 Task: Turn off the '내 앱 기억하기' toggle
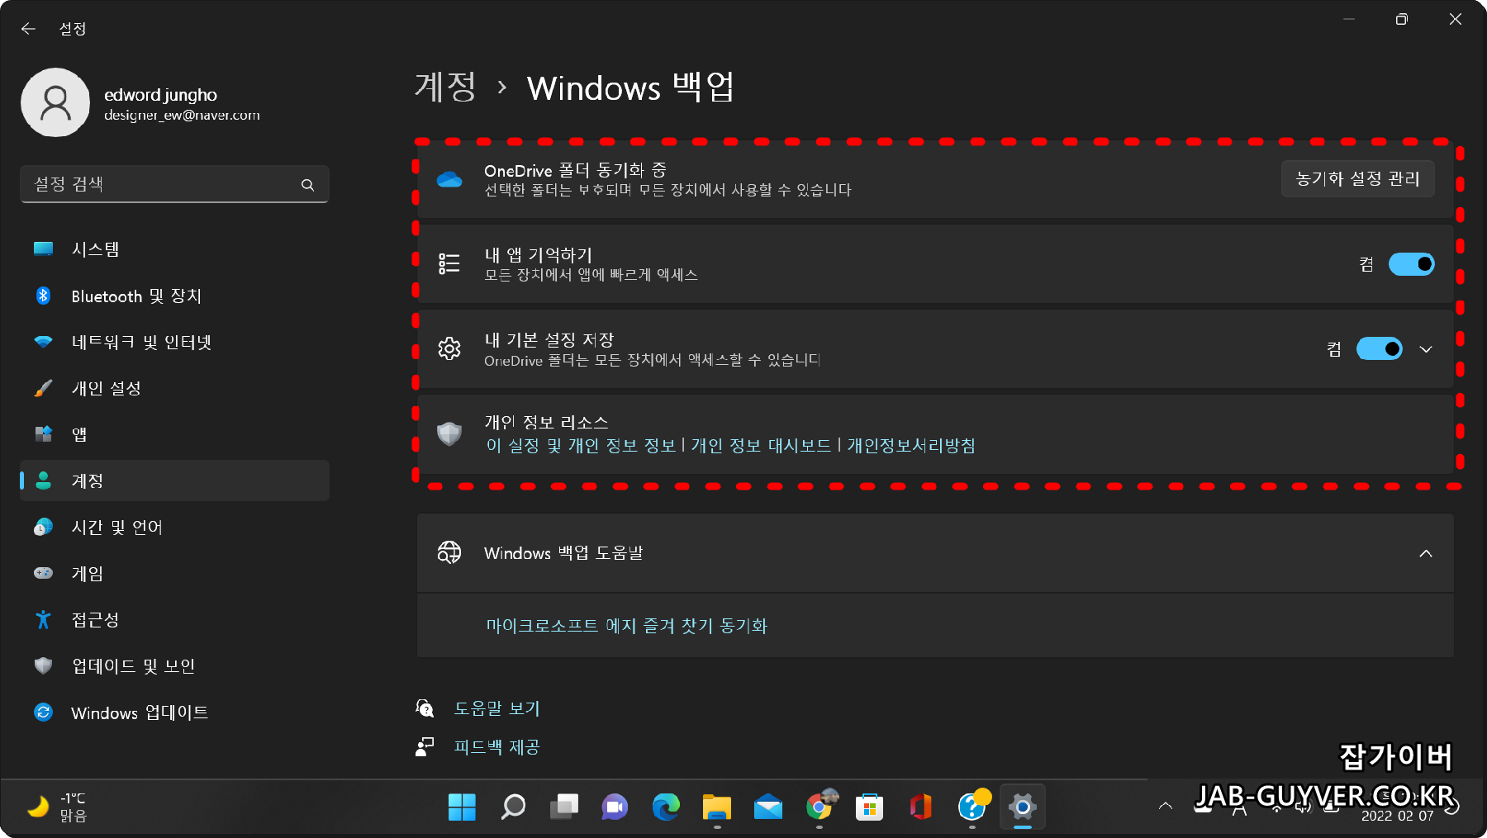coord(1411,264)
